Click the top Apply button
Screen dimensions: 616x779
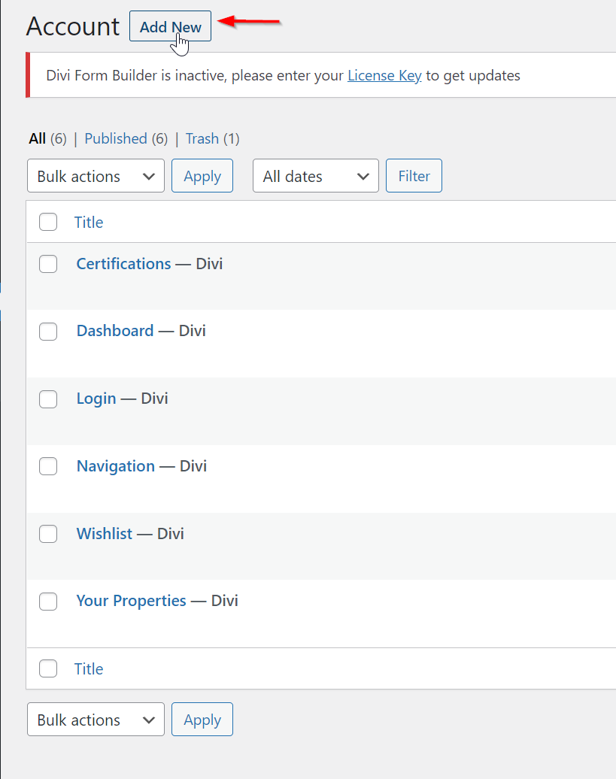pos(202,176)
